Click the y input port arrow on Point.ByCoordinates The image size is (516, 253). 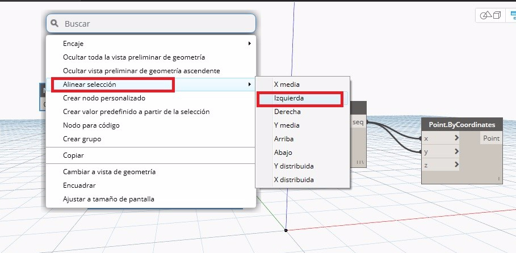(x=456, y=151)
